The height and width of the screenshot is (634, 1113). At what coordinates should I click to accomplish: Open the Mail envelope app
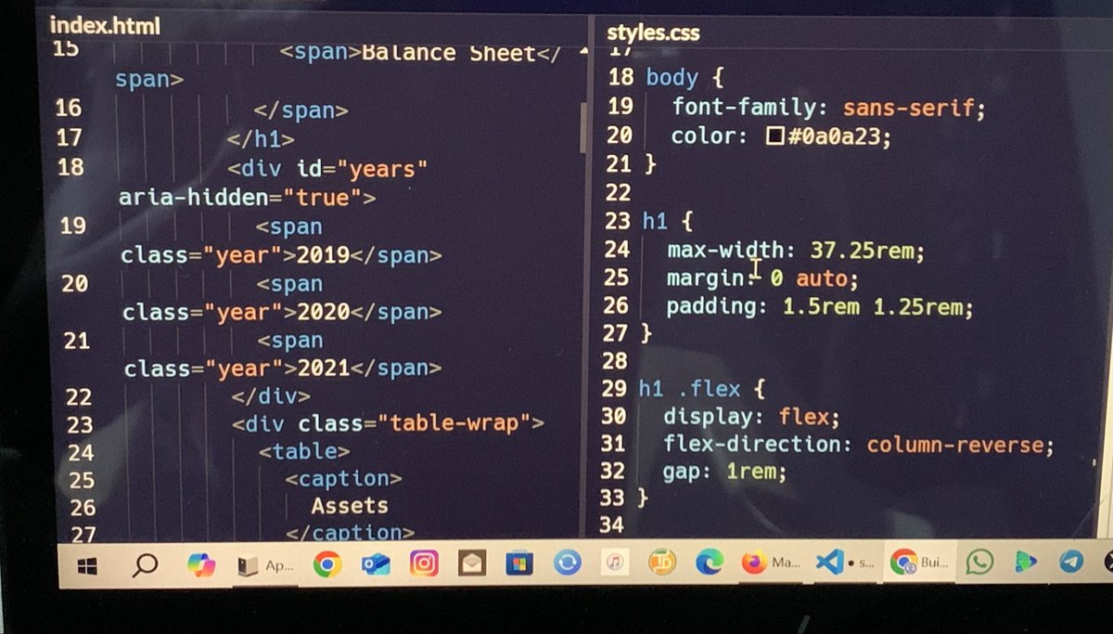click(472, 563)
